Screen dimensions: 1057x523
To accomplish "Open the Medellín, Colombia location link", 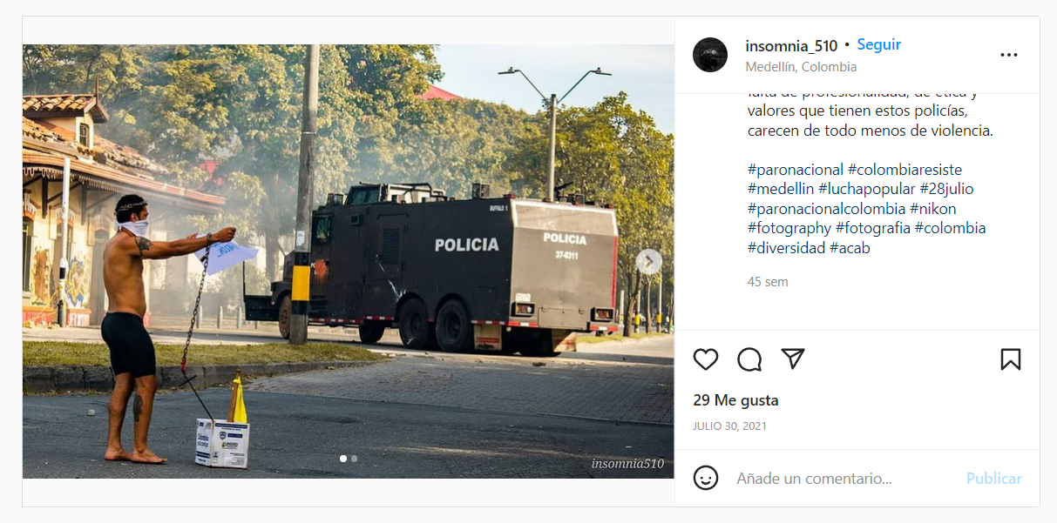I will point(801,67).
